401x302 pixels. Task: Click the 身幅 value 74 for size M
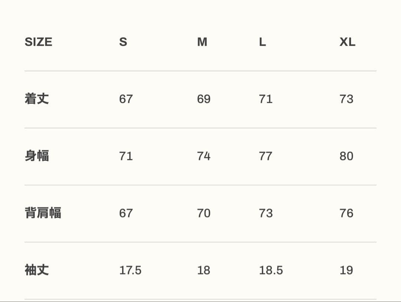(x=203, y=156)
